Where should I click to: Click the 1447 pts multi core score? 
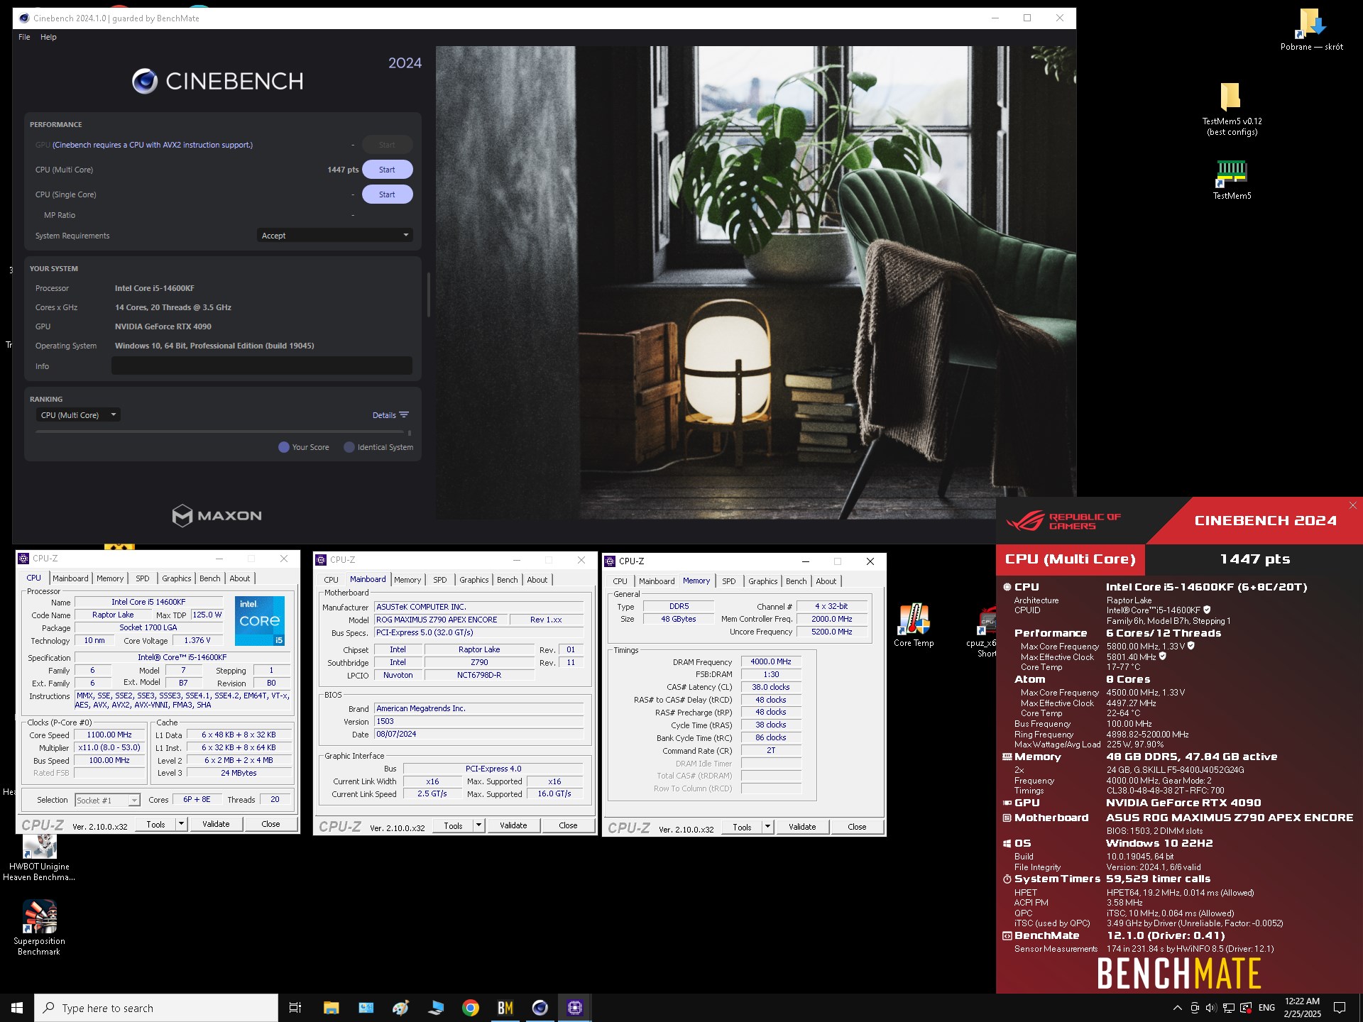[343, 170]
